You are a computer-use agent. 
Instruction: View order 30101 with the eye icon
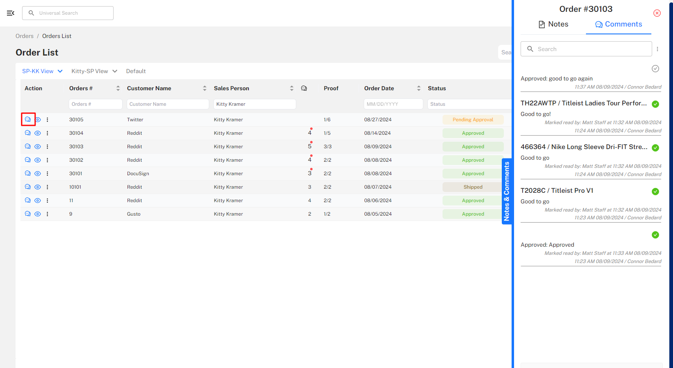tap(38, 174)
